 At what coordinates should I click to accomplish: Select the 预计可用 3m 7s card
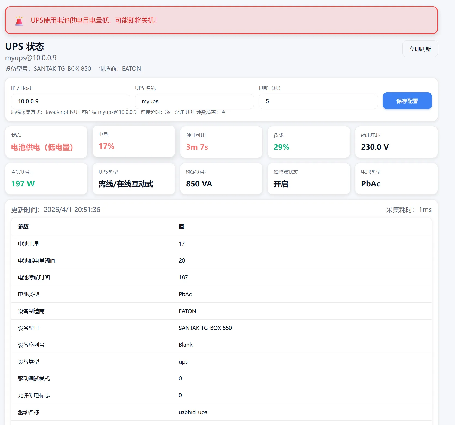click(221, 142)
